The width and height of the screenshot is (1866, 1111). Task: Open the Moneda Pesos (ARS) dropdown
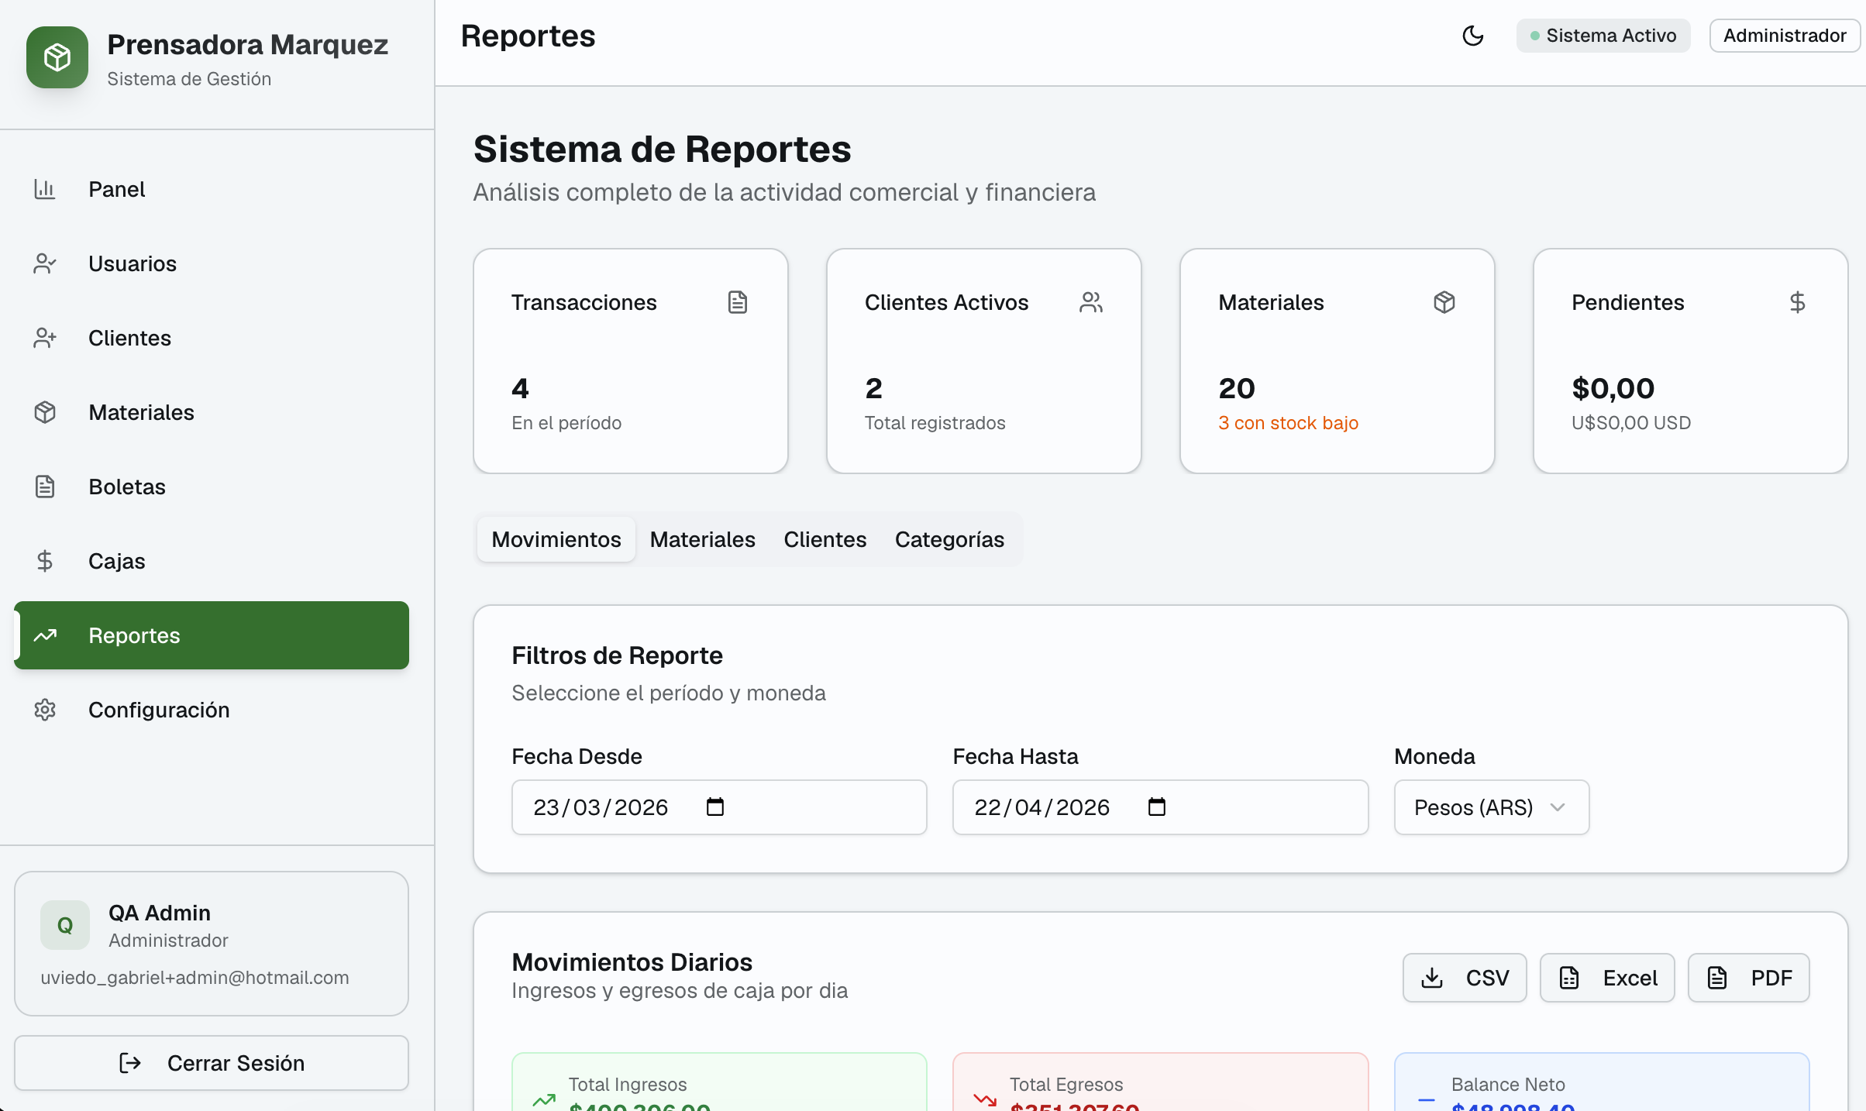(1490, 807)
